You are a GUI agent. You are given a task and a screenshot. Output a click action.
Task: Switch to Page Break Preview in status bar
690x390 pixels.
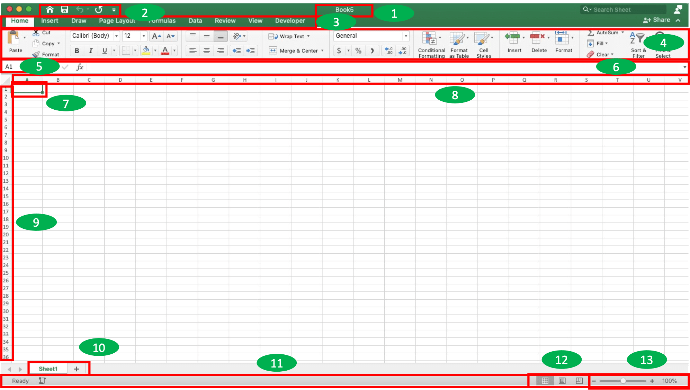579,381
